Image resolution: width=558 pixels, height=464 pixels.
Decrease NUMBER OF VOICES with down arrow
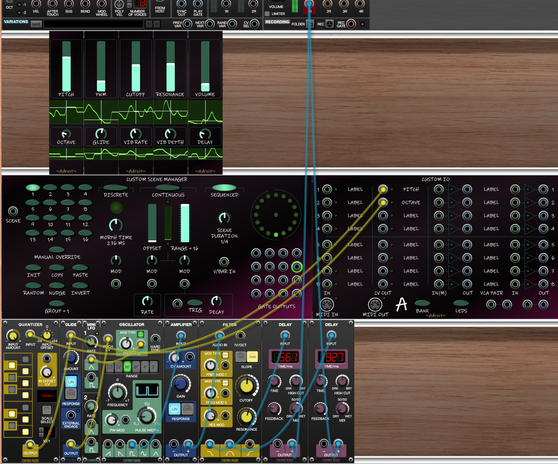coord(129,6)
